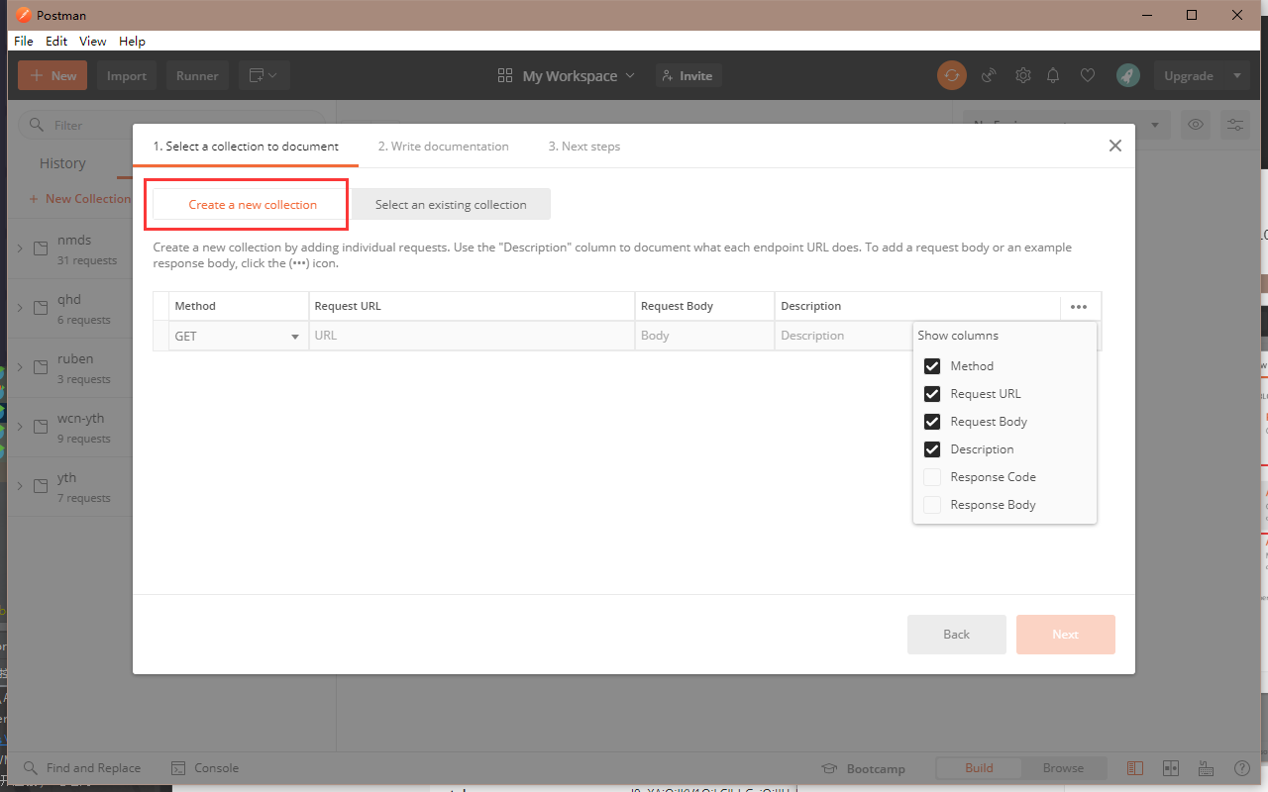This screenshot has height=792, width=1268.
Task: Select the Next steps tab
Action: pos(584,147)
